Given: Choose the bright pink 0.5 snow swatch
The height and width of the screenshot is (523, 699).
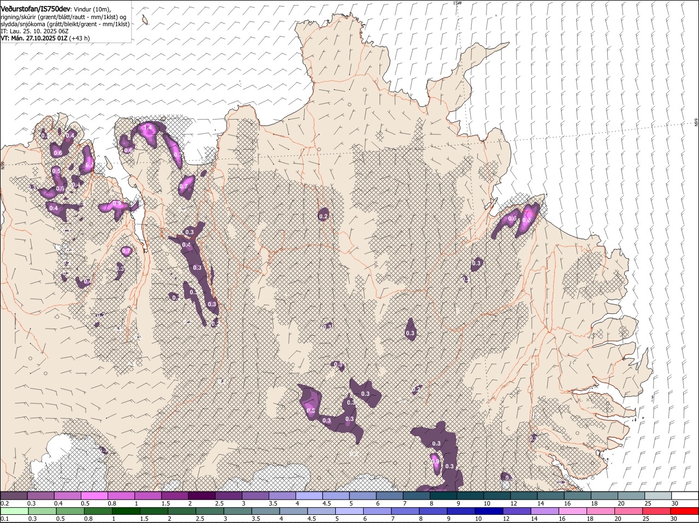Looking at the screenshot, I should 94,496.
